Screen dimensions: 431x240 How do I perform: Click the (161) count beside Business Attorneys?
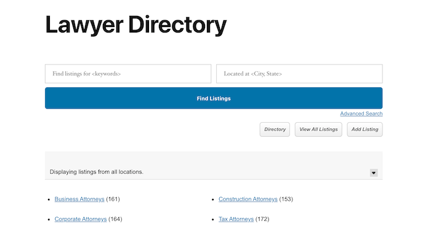pos(113,199)
